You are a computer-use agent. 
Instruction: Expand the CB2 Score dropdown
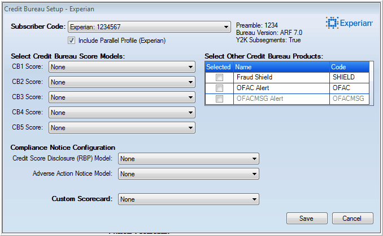click(x=122, y=82)
